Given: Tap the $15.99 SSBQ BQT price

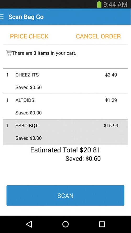Looking at the screenshot, I should tap(111, 126).
